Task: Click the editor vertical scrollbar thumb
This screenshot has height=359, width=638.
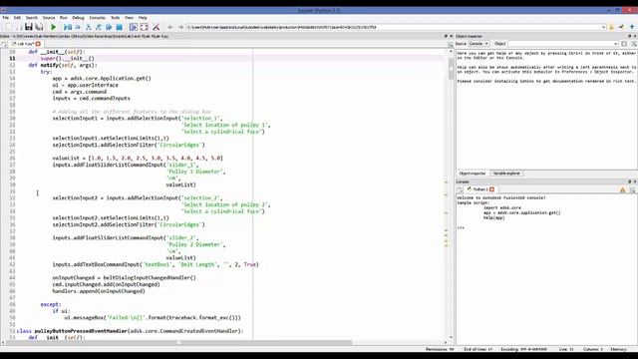Action: coord(451,69)
